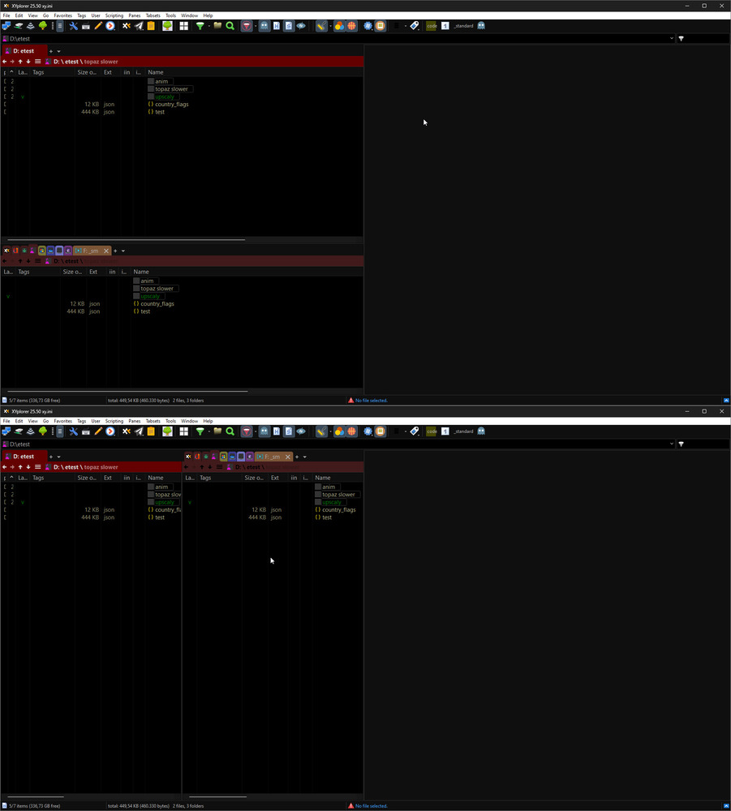
Task: Open the address bar dropdown in top window
Action: (672, 38)
